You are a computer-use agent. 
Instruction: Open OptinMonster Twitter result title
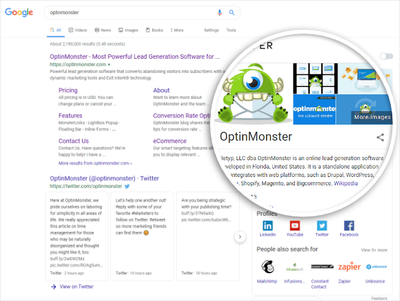coord(105,178)
